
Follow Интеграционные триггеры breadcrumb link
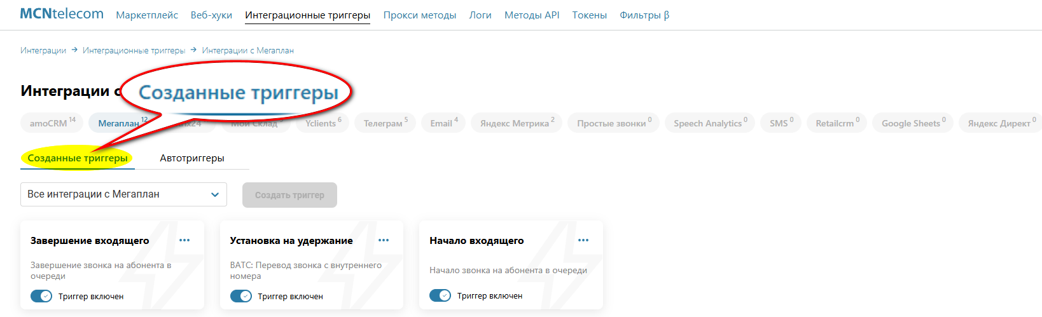click(x=134, y=50)
